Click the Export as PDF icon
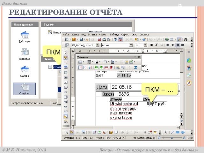Viewport: 204px width, 153px height. (x=99, y=39)
